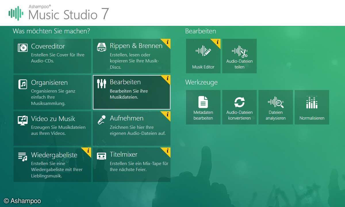Open the Video zu Musik monitor icon
This screenshot has width=345, height=207.
pos(22,120)
